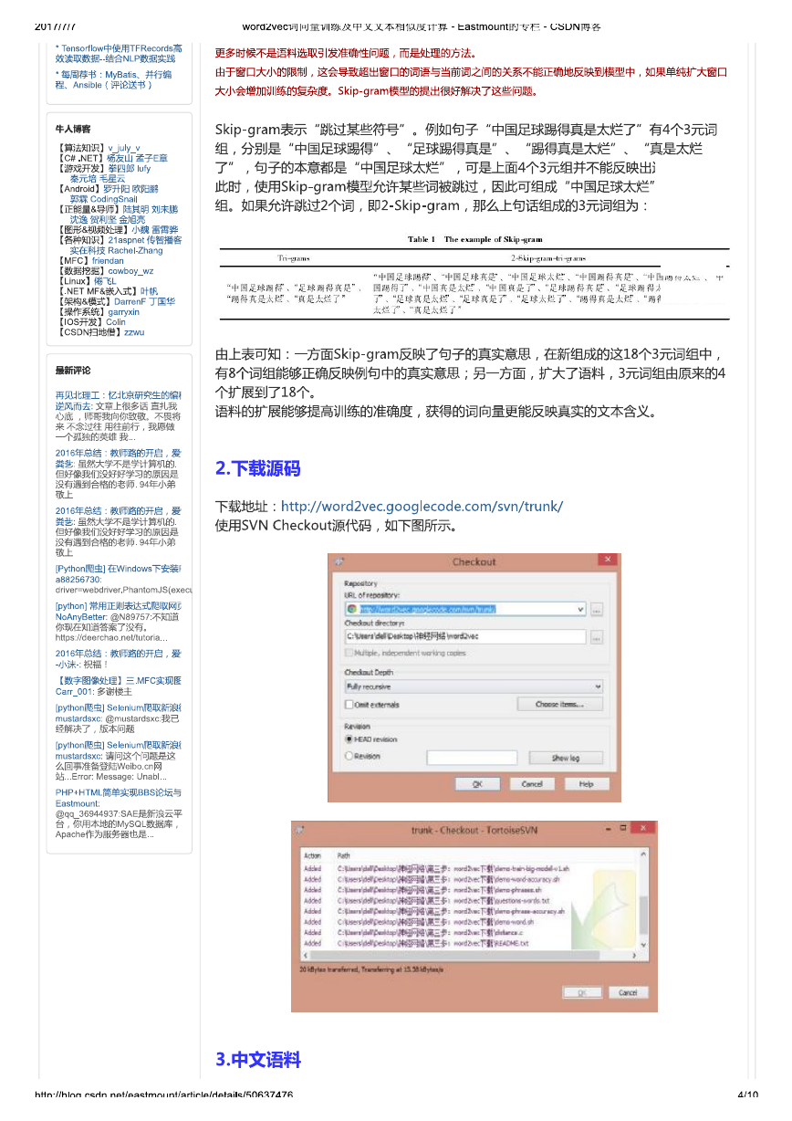Screen dimensions: 792x1121
Task: Click Cancel in the trunk - Checkout window
Action: 628,992
